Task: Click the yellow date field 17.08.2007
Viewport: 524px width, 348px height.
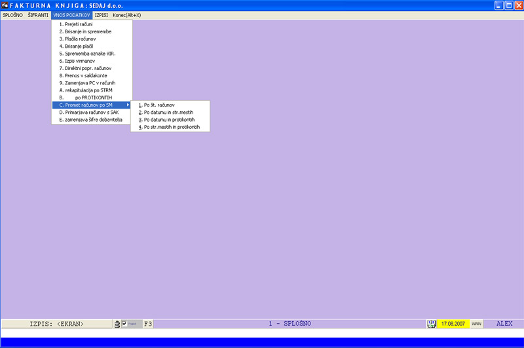Action: [453, 324]
